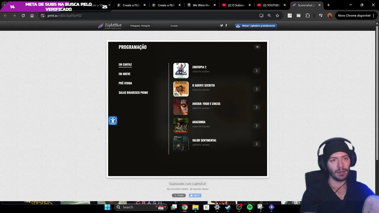
Task: Close the (2) YOUTUBE tab
Action: (285, 5)
